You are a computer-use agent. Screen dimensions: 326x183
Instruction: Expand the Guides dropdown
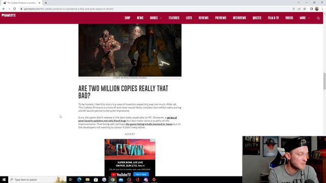(156, 18)
